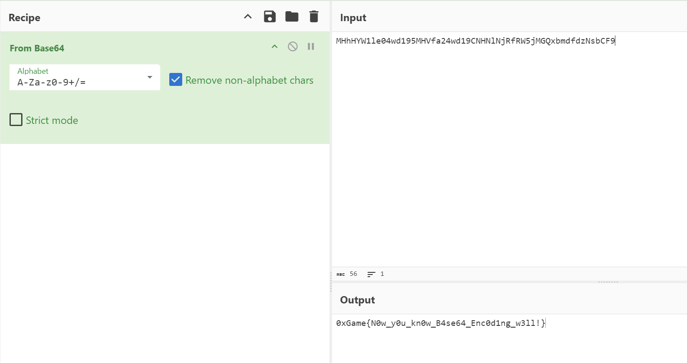Image resolution: width=687 pixels, height=363 pixels.
Task: Click the Input panel heading
Action: pos(353,18)
